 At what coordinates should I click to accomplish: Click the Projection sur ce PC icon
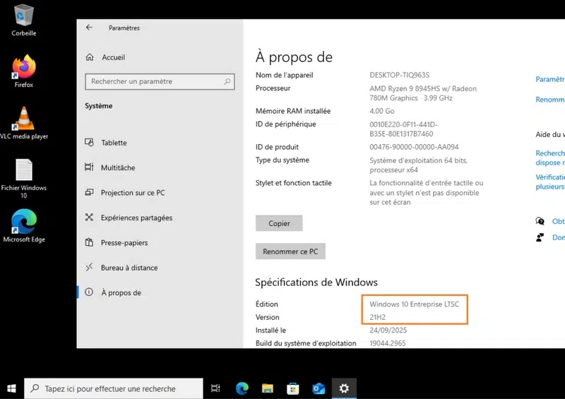tap(89, 193)
